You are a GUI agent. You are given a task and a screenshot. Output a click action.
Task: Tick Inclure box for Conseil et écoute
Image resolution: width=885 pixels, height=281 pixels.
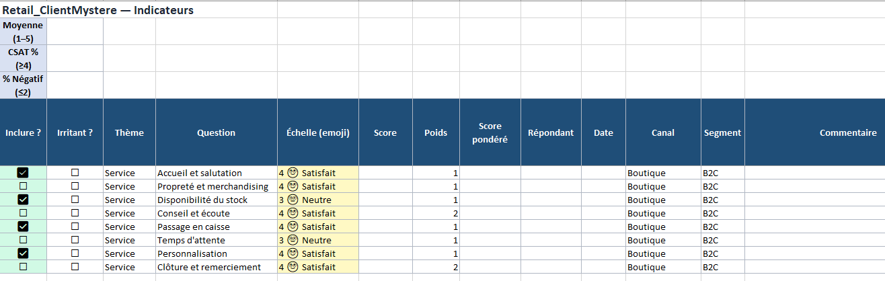click(23, 213)
